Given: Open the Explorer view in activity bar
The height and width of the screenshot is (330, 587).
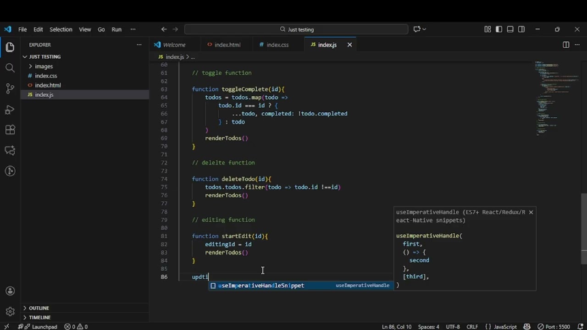Looking at the screenshot, I should [10, 47].
